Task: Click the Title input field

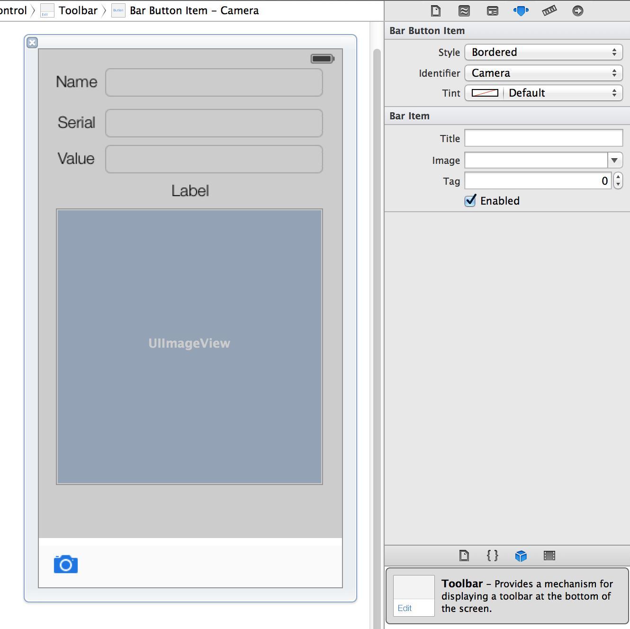Action: 544,138
